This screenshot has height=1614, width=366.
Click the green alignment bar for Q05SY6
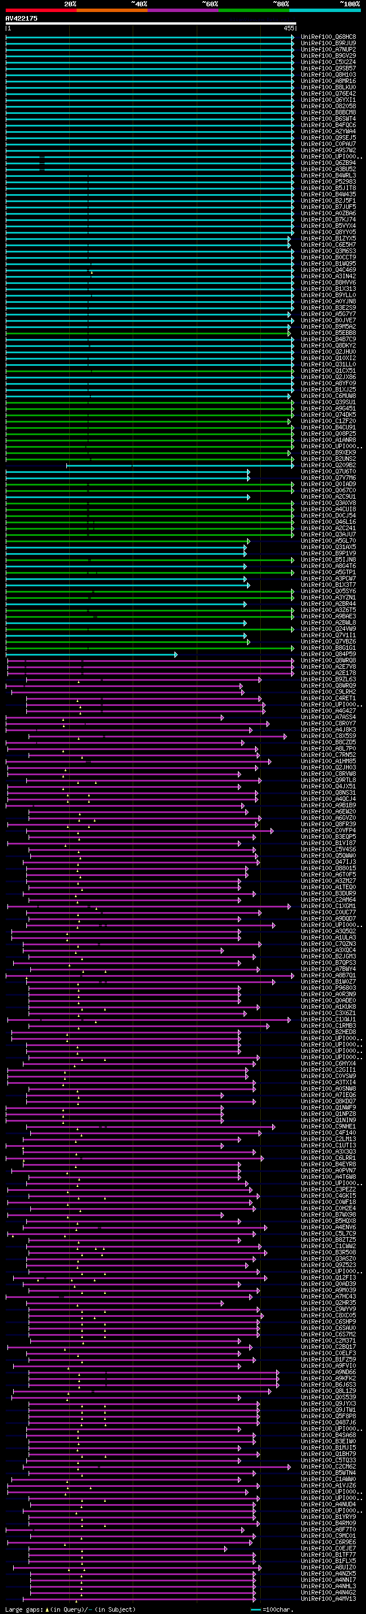pyautogui.click(x=150, y=591)
